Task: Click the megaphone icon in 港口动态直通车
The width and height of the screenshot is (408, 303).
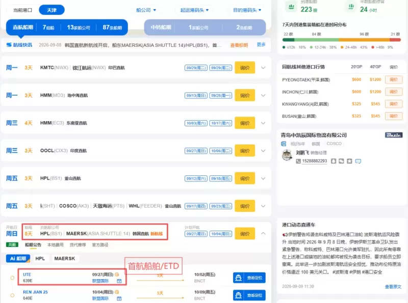Action: pyautogui.click(x=285, y=234)
